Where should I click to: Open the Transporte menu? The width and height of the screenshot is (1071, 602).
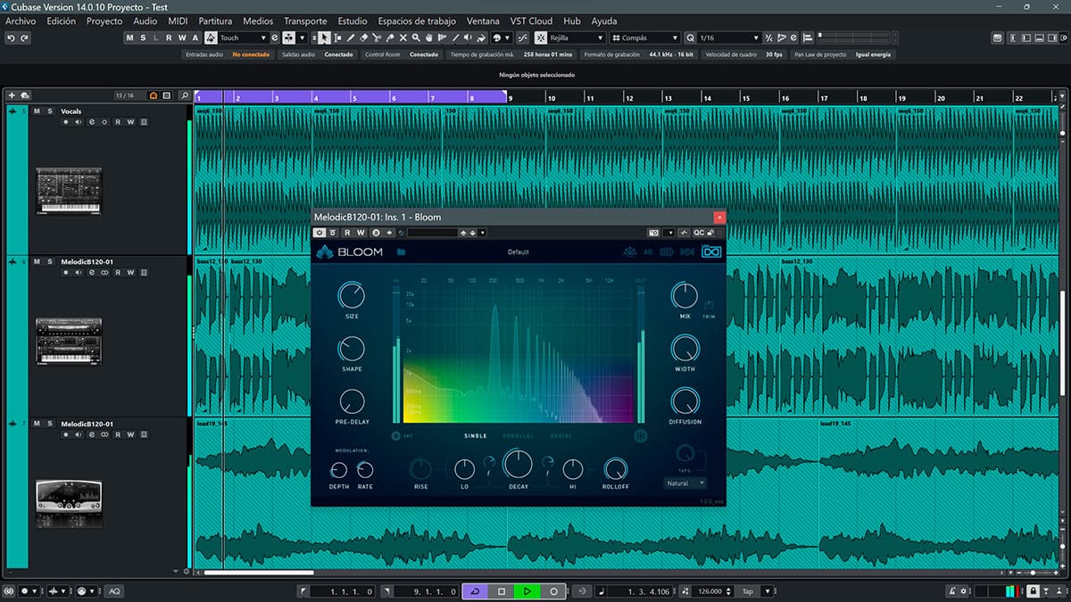[305, 21]
